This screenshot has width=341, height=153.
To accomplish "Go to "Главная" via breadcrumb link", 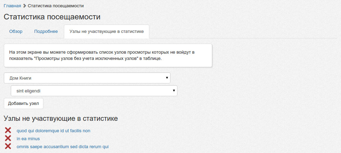I will [12, 6].
